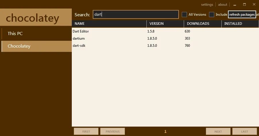Go to the PREVIOUS page
This screenshot has height=136, width=259.
point(113,131)
